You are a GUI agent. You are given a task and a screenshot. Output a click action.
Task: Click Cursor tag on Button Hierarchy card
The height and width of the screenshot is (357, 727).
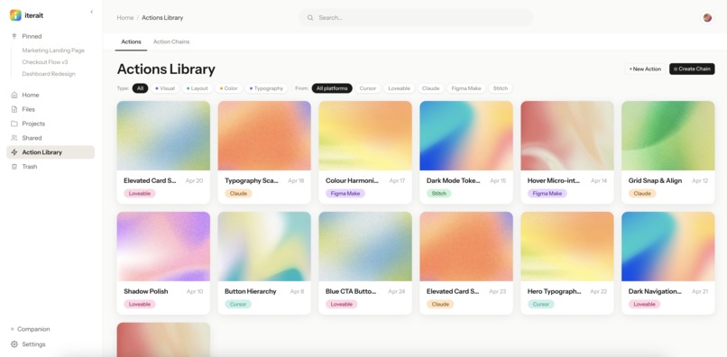238,304
